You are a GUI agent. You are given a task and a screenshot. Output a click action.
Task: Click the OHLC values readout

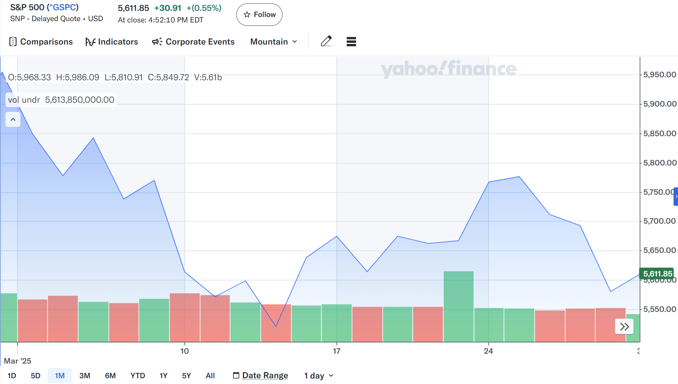tap(115, 77)
